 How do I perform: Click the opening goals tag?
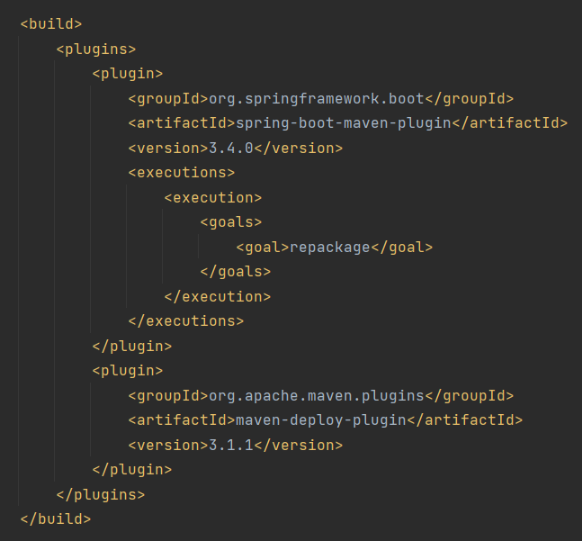231,222
